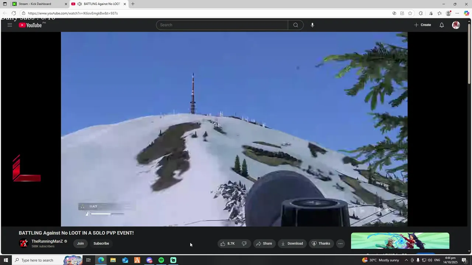The height and width of the screenshot is (265, 472).
Task: Go back in browser history
Action: (5, 13)
